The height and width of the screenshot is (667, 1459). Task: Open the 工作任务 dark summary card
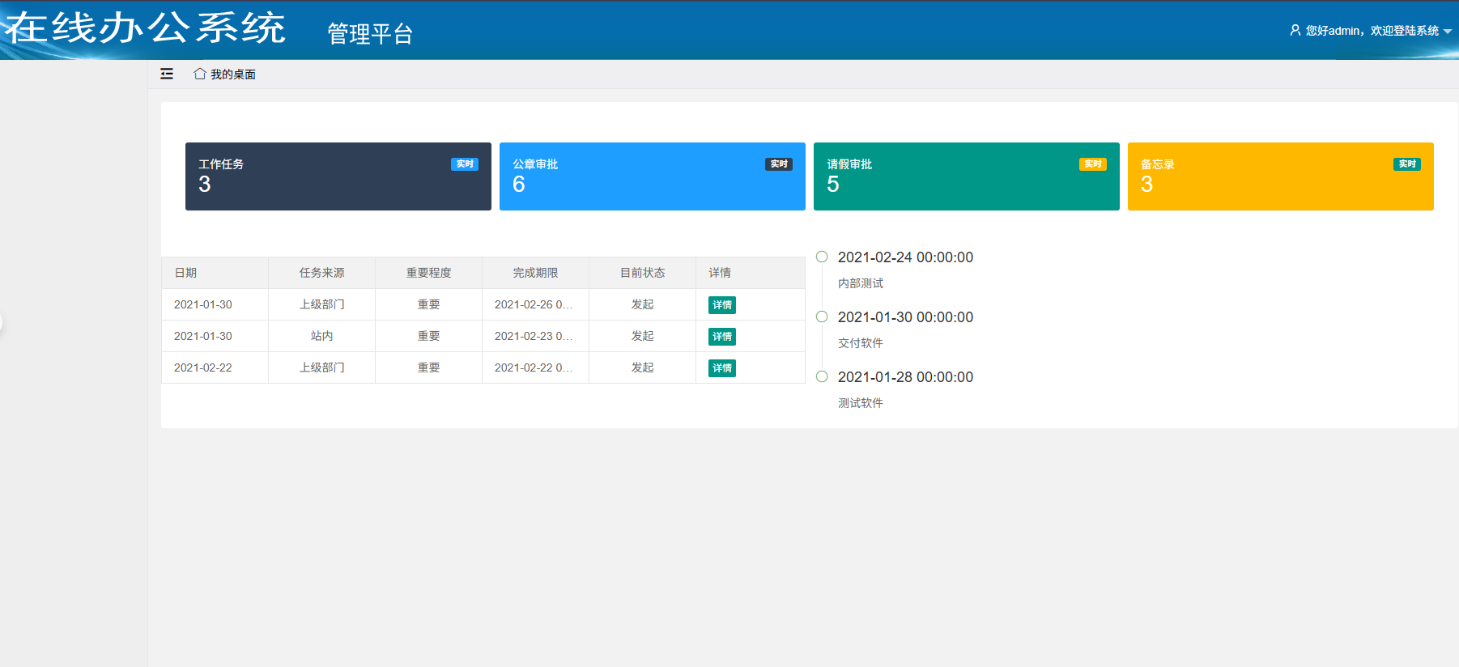point(338,176)
